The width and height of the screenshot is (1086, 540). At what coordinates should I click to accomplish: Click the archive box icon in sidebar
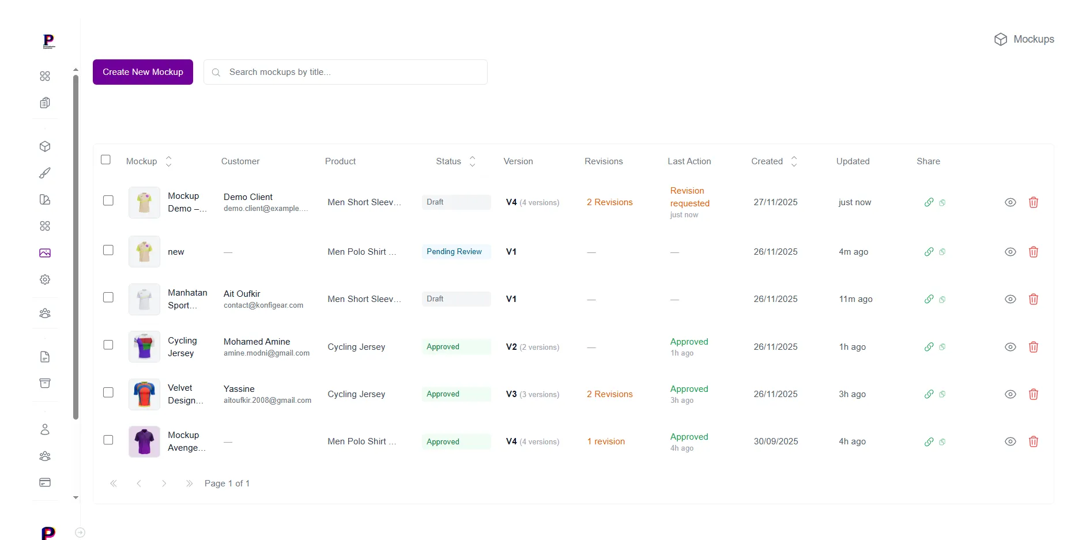pos(45,383)
